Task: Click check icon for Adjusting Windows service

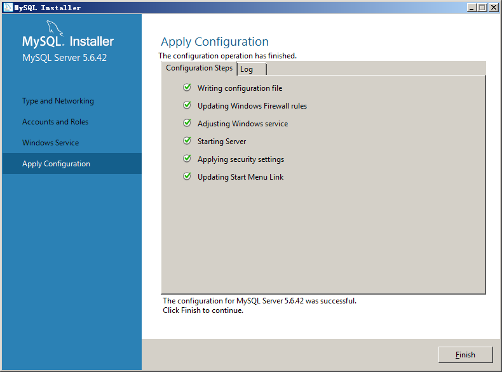Action: [187, 123]
